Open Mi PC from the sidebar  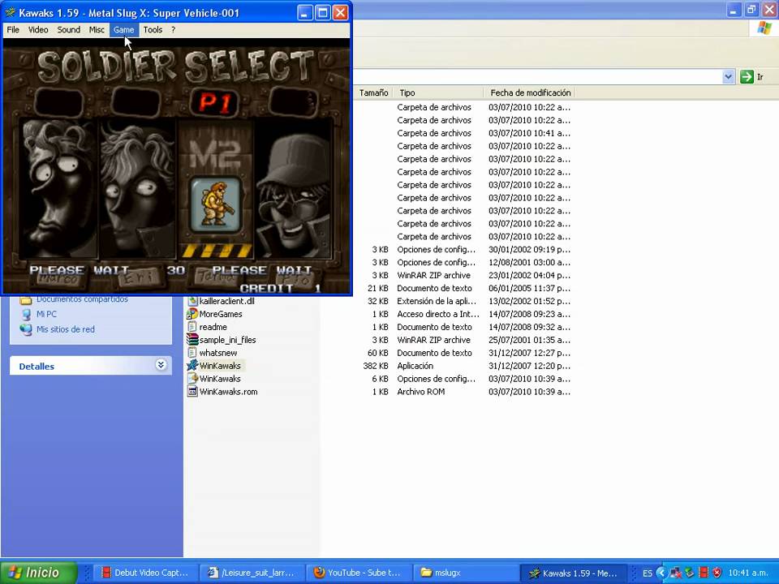46,314
